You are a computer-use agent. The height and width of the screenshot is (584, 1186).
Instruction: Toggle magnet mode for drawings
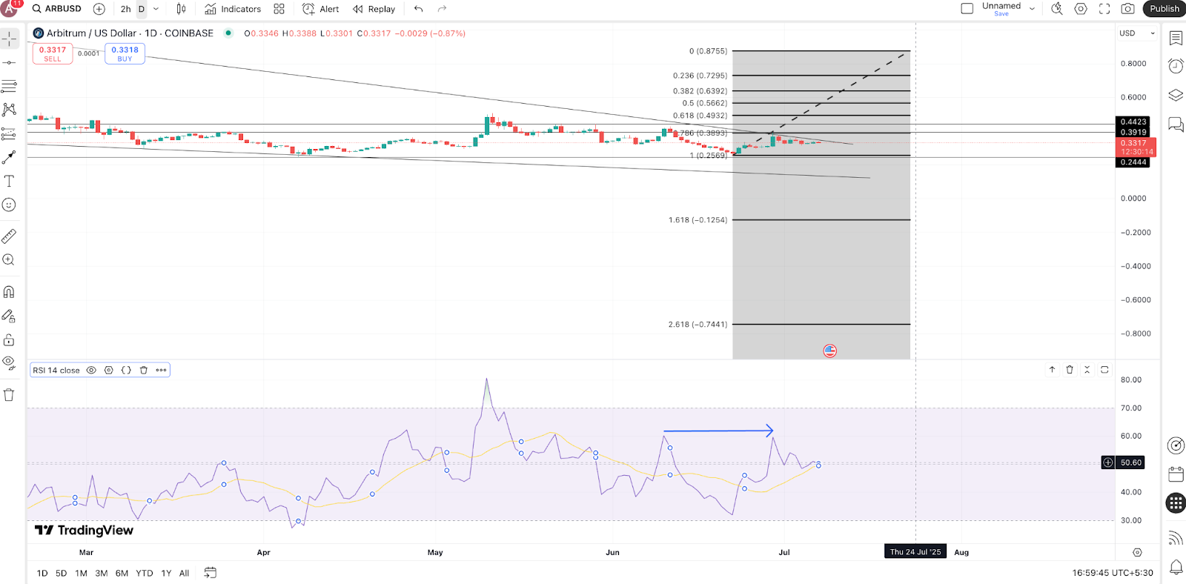(9, 292)
